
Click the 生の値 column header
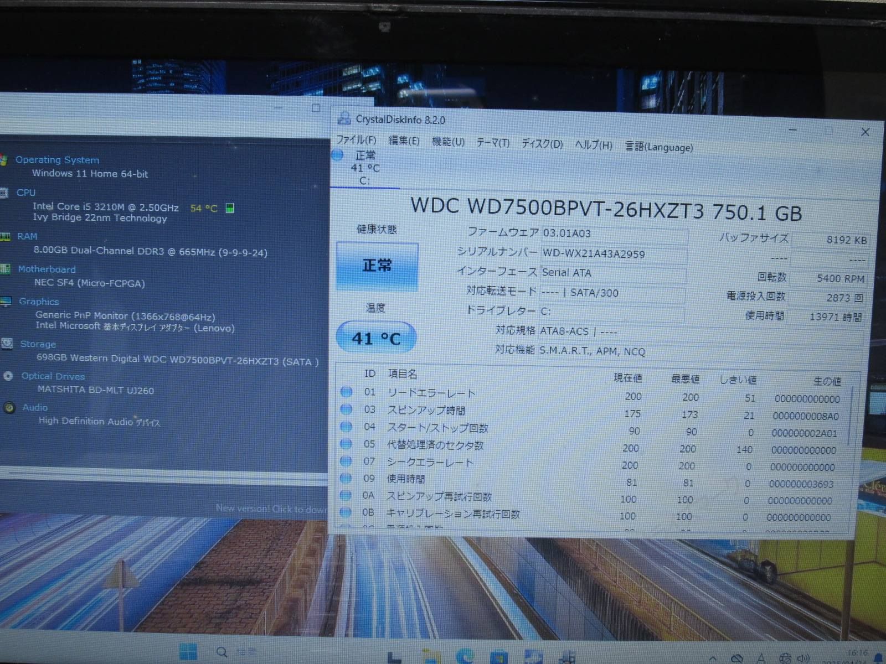click(827, 381)
